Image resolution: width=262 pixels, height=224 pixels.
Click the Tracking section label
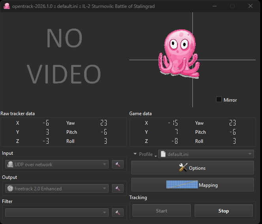pos(138,197)
